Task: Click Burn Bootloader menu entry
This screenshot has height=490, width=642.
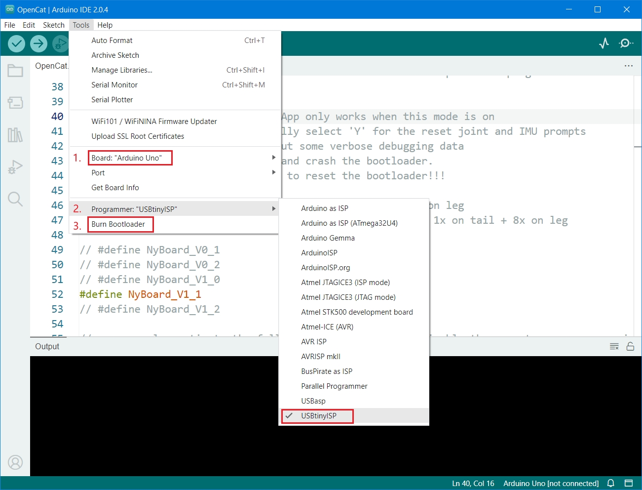Action: pos(118,224)
